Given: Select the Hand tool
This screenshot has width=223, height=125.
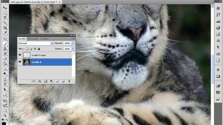Looking at the screenshot, I should coord(5,110).
